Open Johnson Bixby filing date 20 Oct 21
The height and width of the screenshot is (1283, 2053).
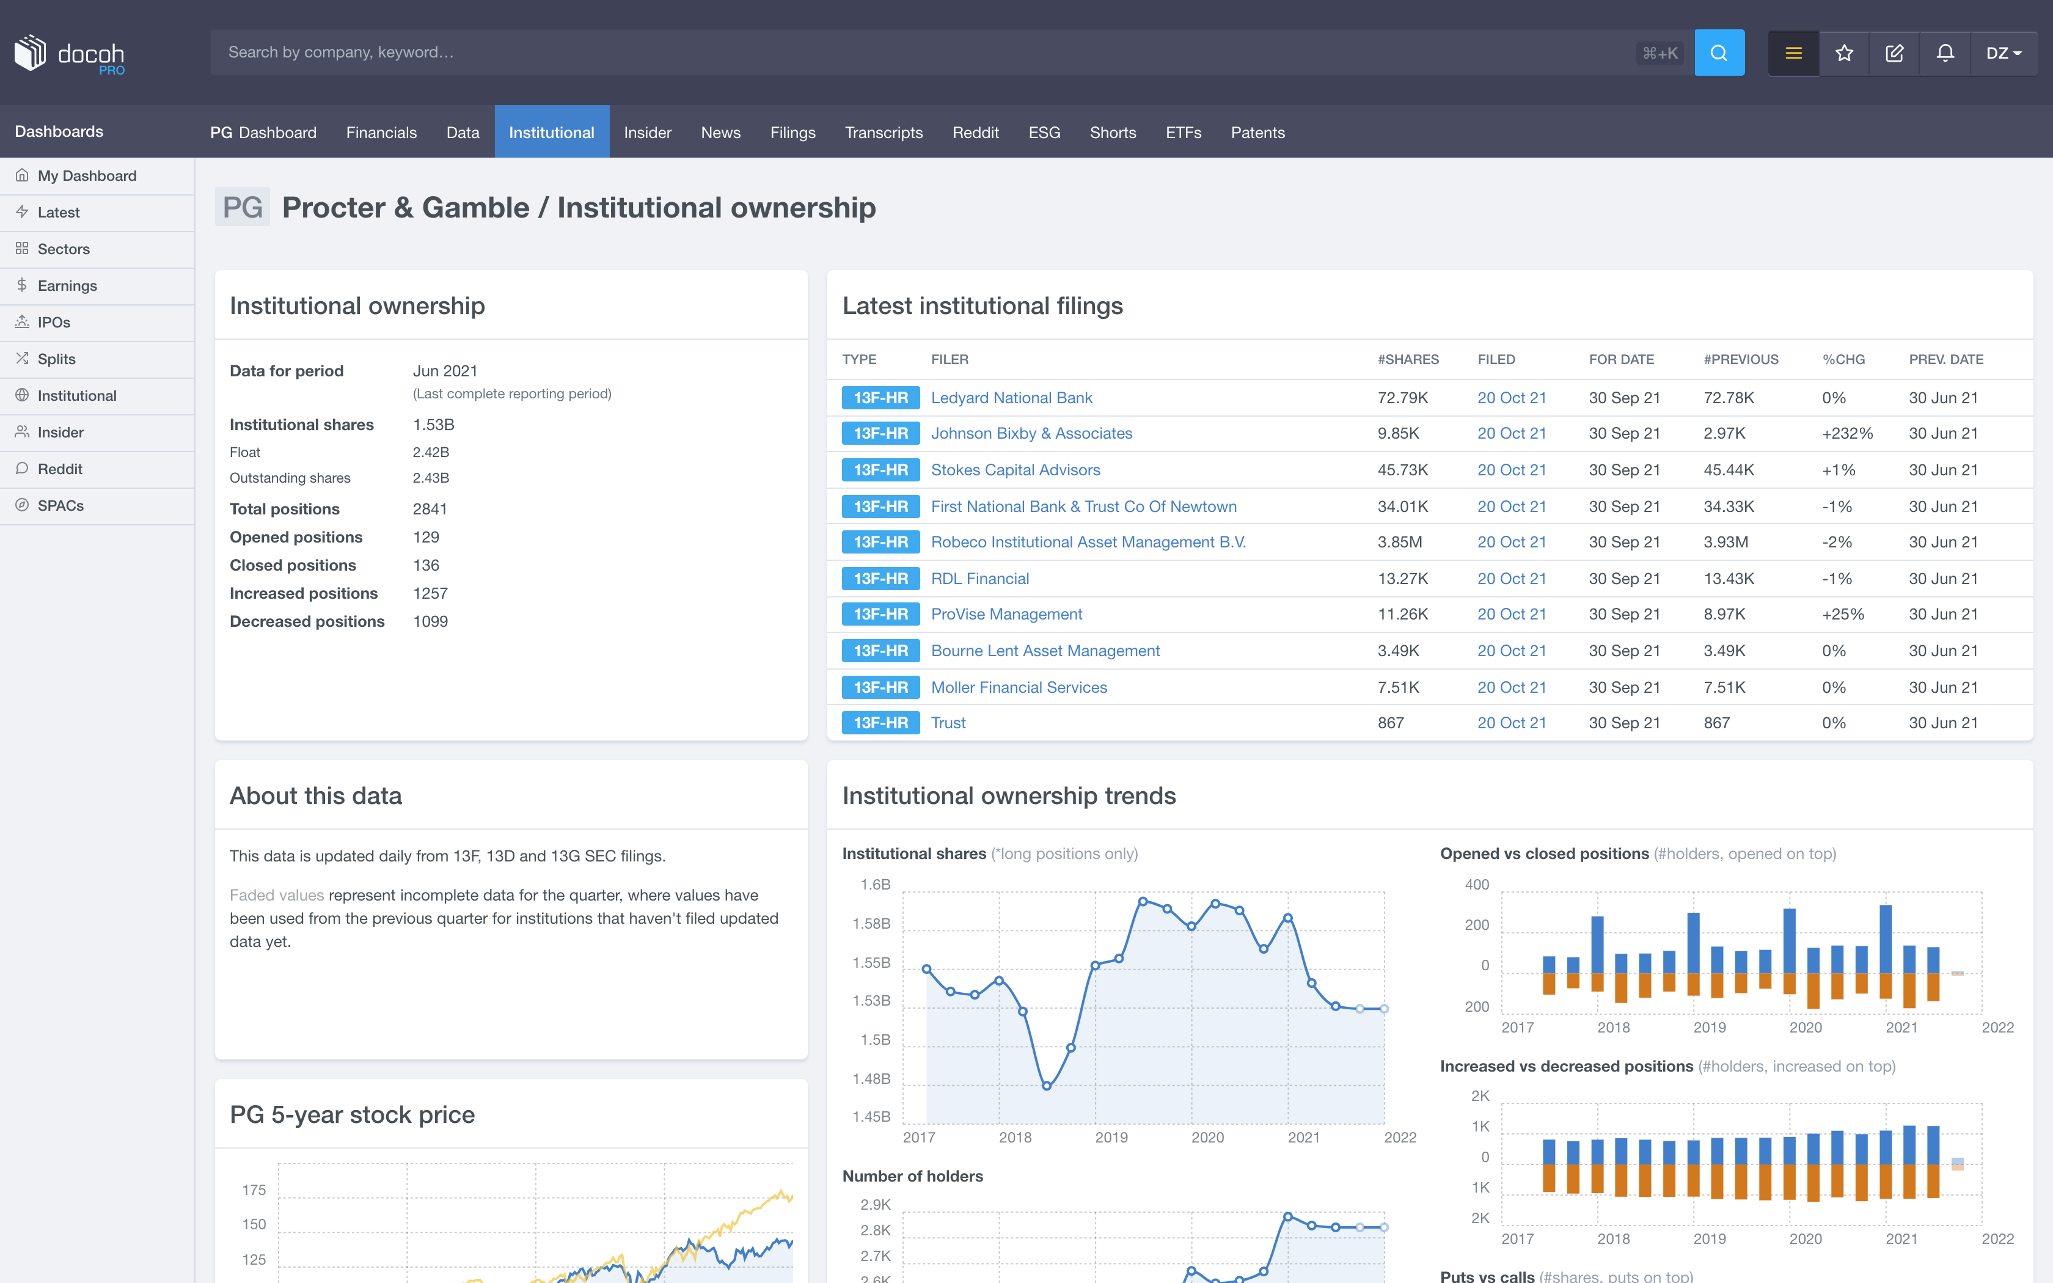(1511, 434)
